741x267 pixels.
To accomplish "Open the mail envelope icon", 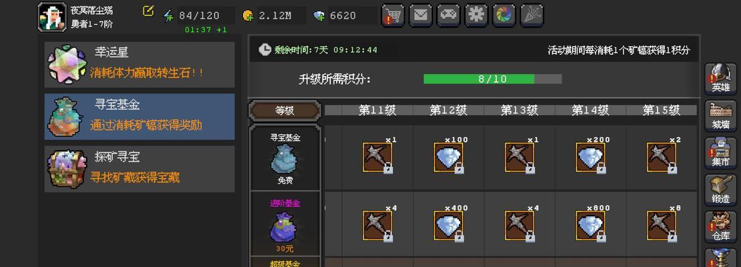I will pos(421,15).
